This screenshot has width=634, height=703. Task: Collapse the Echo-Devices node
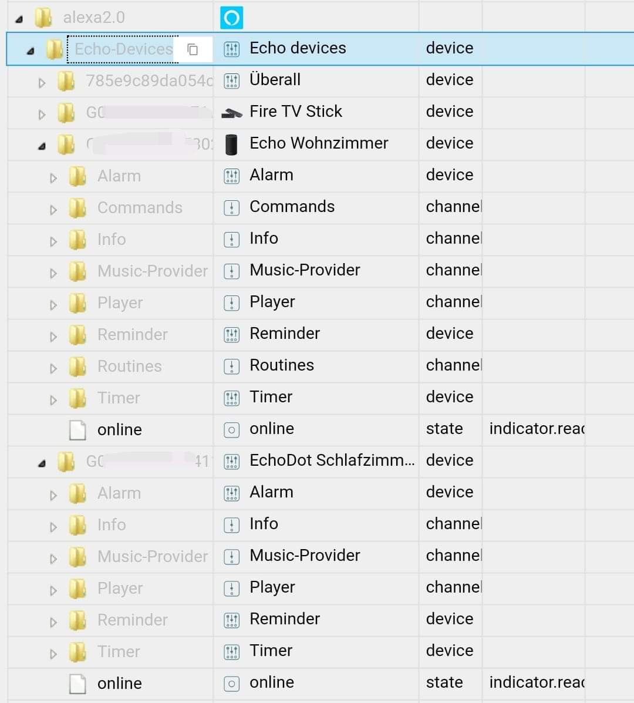pyautogui.click(x=31, y=51)
